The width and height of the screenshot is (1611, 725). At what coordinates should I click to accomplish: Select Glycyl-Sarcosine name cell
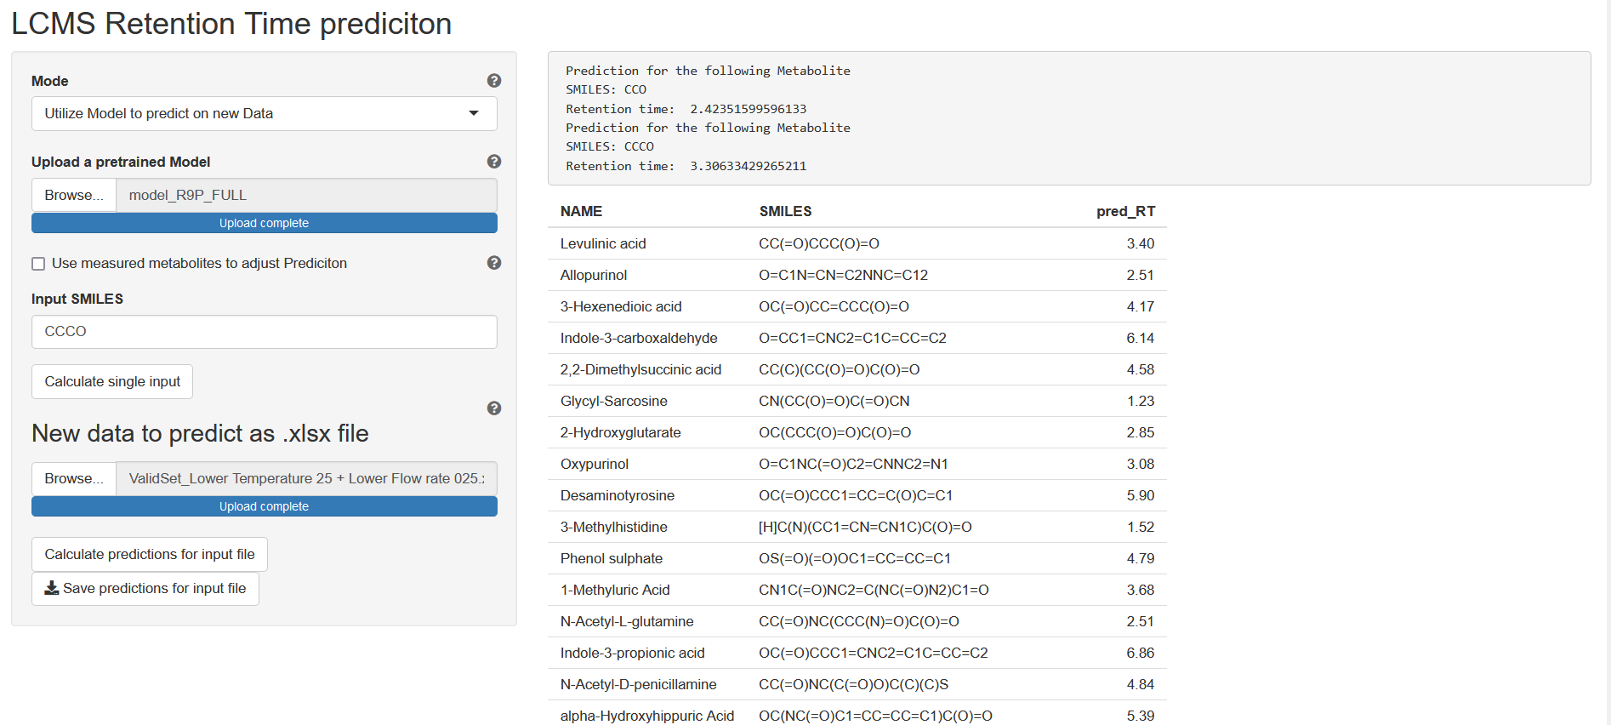pyautogui.click(x=613, y=401)
